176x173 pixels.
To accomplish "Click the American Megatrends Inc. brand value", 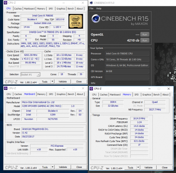I will (53, 129).
